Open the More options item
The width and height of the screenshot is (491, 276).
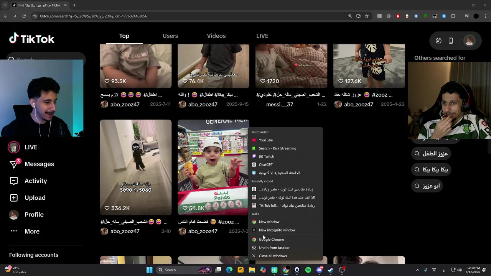click(x=24, y=232)
